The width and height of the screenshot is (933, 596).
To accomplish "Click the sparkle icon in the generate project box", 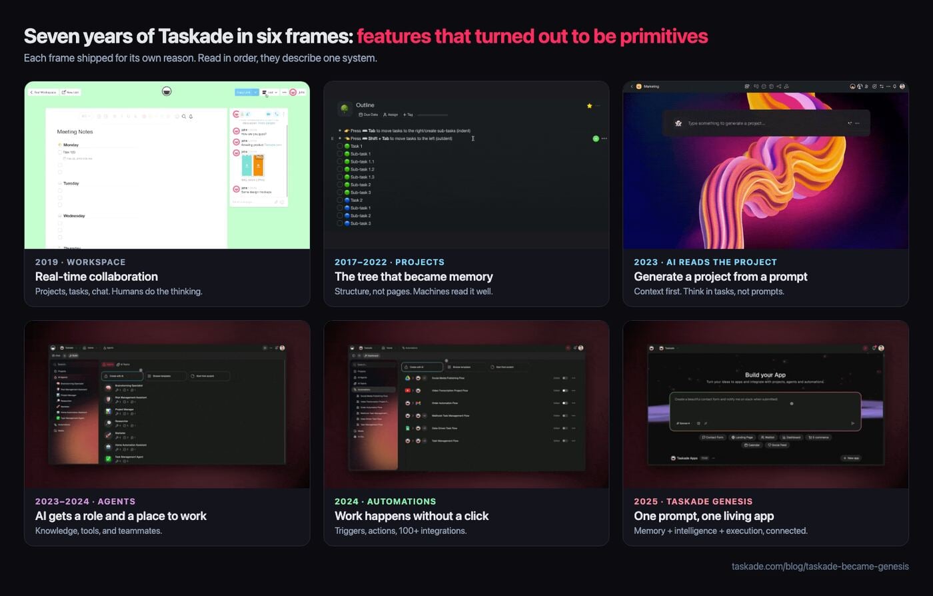I will pos(849,123).
